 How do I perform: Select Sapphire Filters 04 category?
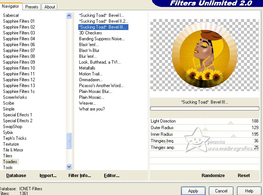pos(19,39)
